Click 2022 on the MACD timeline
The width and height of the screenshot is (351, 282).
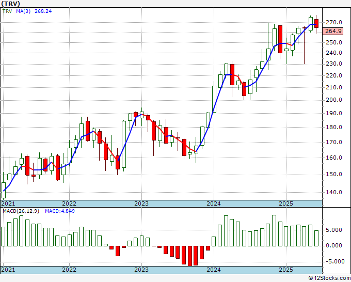point(69,270)
